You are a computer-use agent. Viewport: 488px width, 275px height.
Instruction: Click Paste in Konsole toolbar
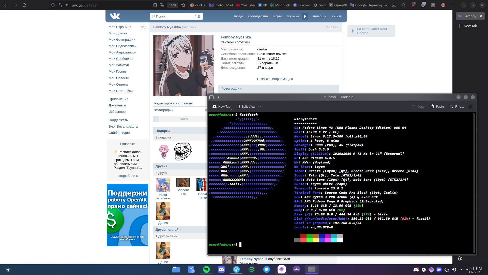point(437,106)
